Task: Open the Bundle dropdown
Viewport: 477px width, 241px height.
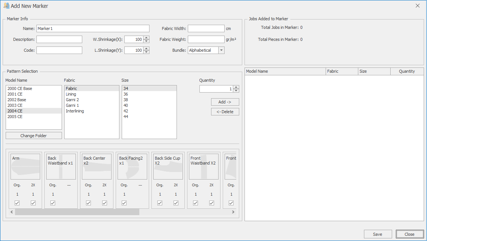Action: click(x=221, y=50)
